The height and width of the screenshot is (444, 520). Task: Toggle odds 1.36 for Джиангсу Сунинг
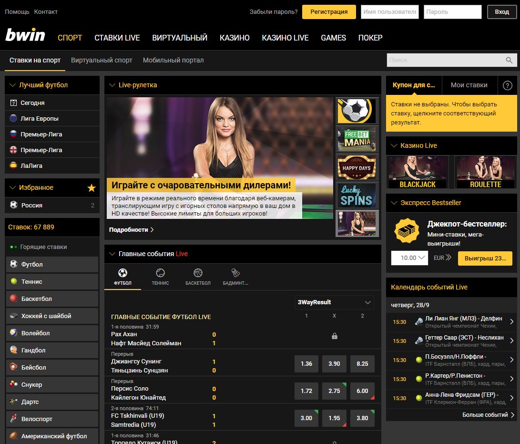coord(306,364)
